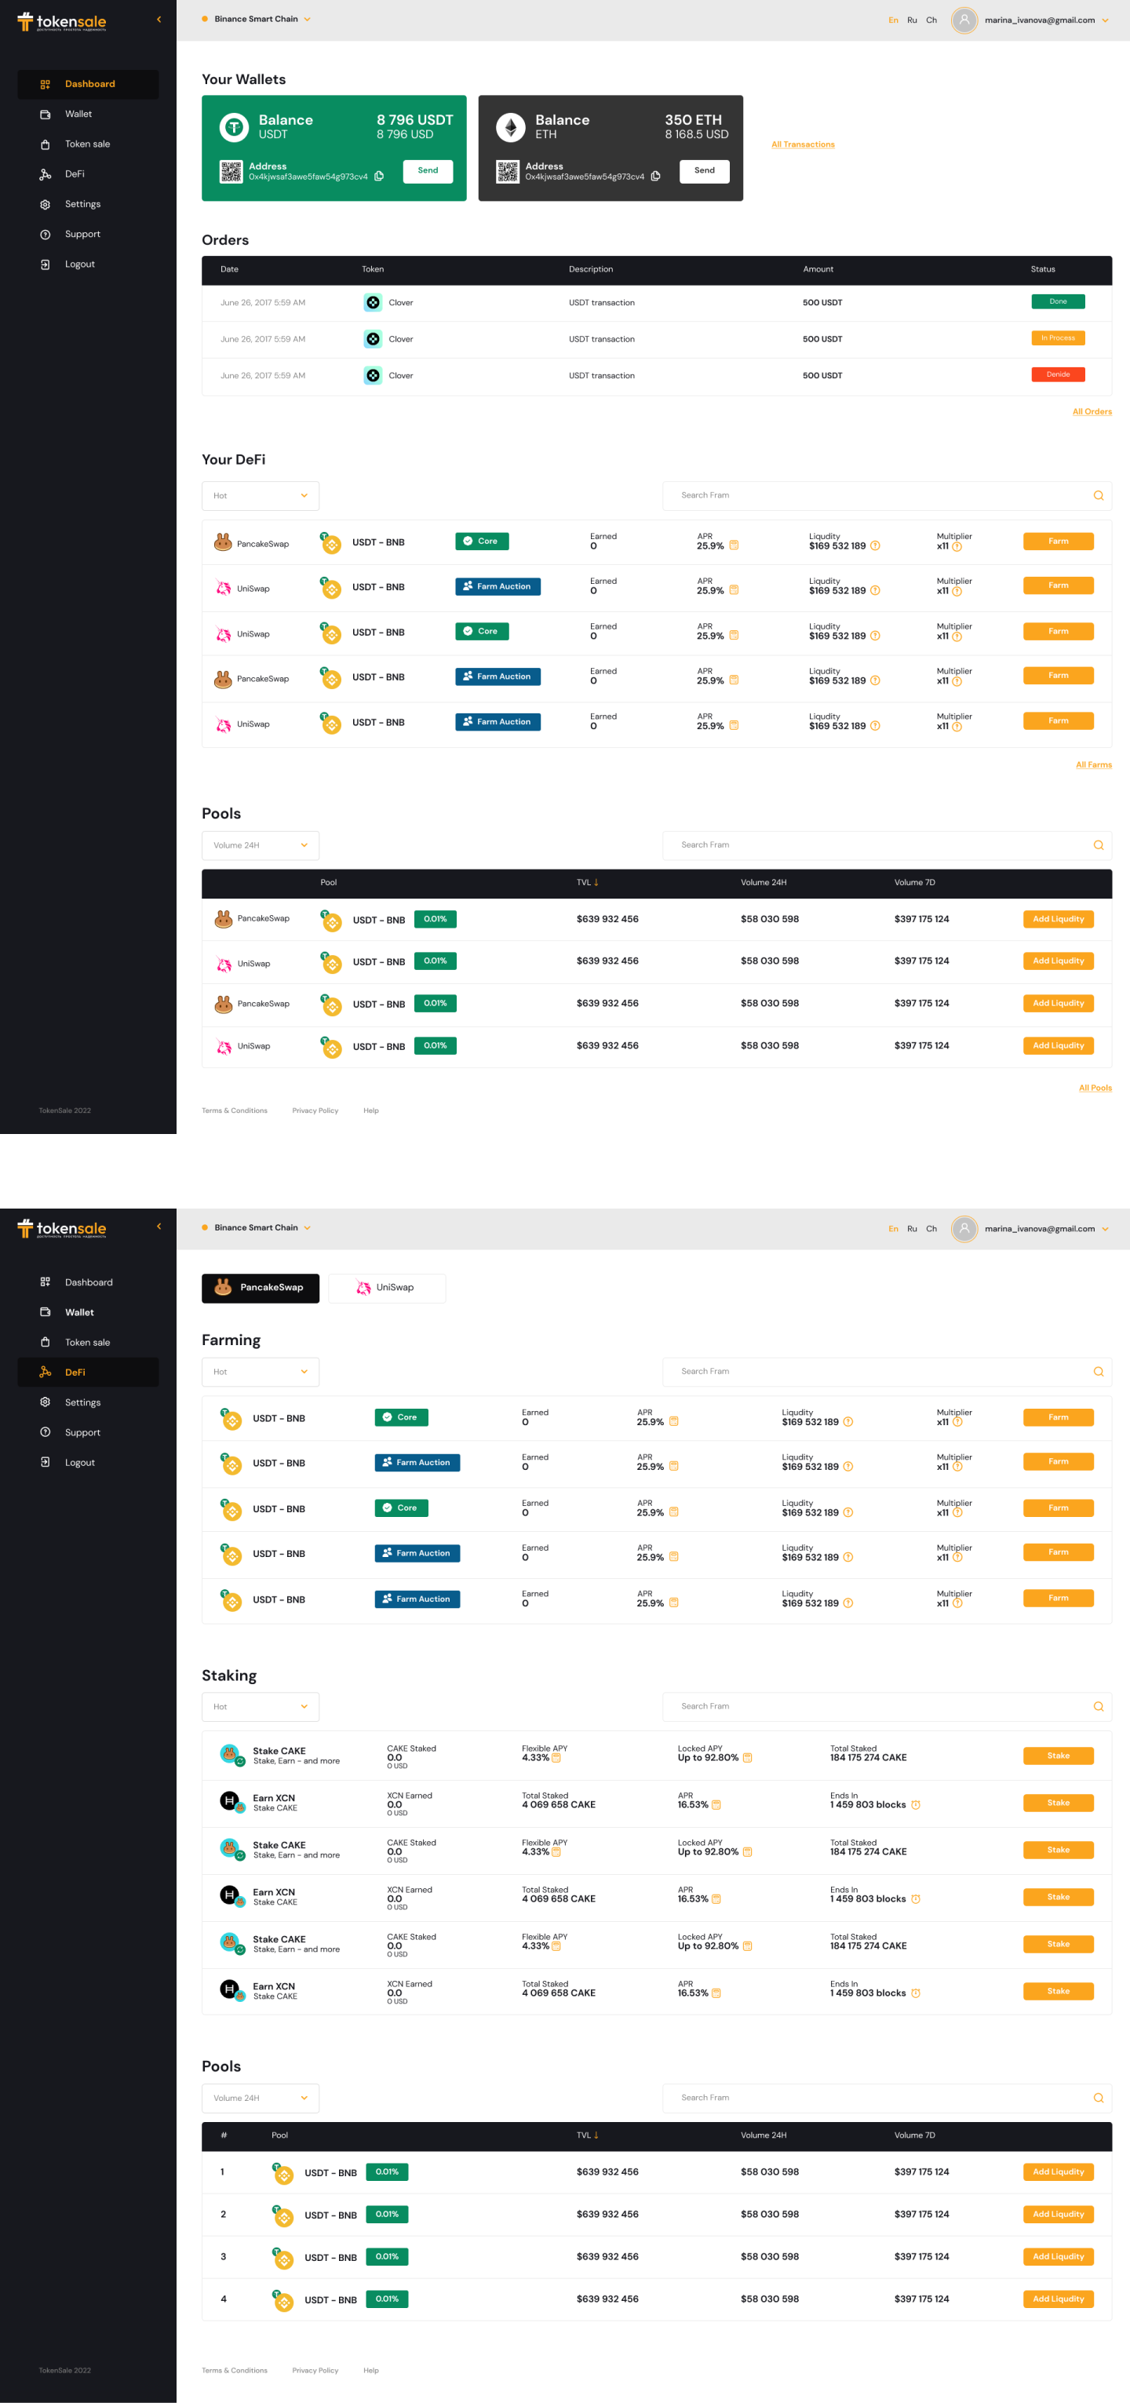Click the Tether logo on USDT wallet
Image resolution: width=1130 pixels, height=2403 pixels.
pyautogui.click(x=233, y=127)
